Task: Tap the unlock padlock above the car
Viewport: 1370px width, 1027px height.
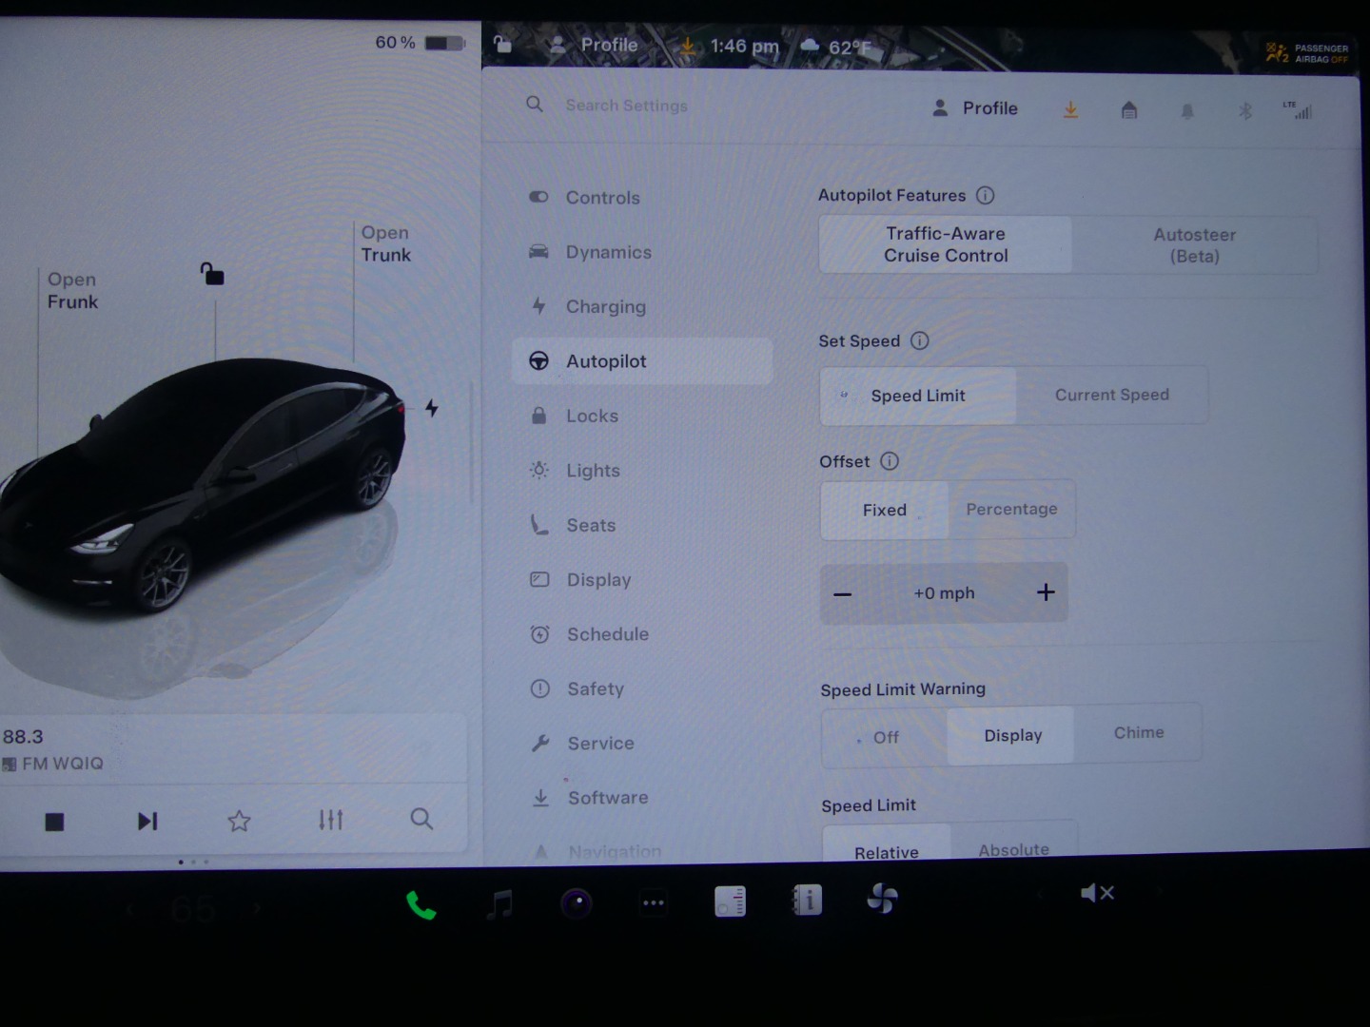Action: 212,275
